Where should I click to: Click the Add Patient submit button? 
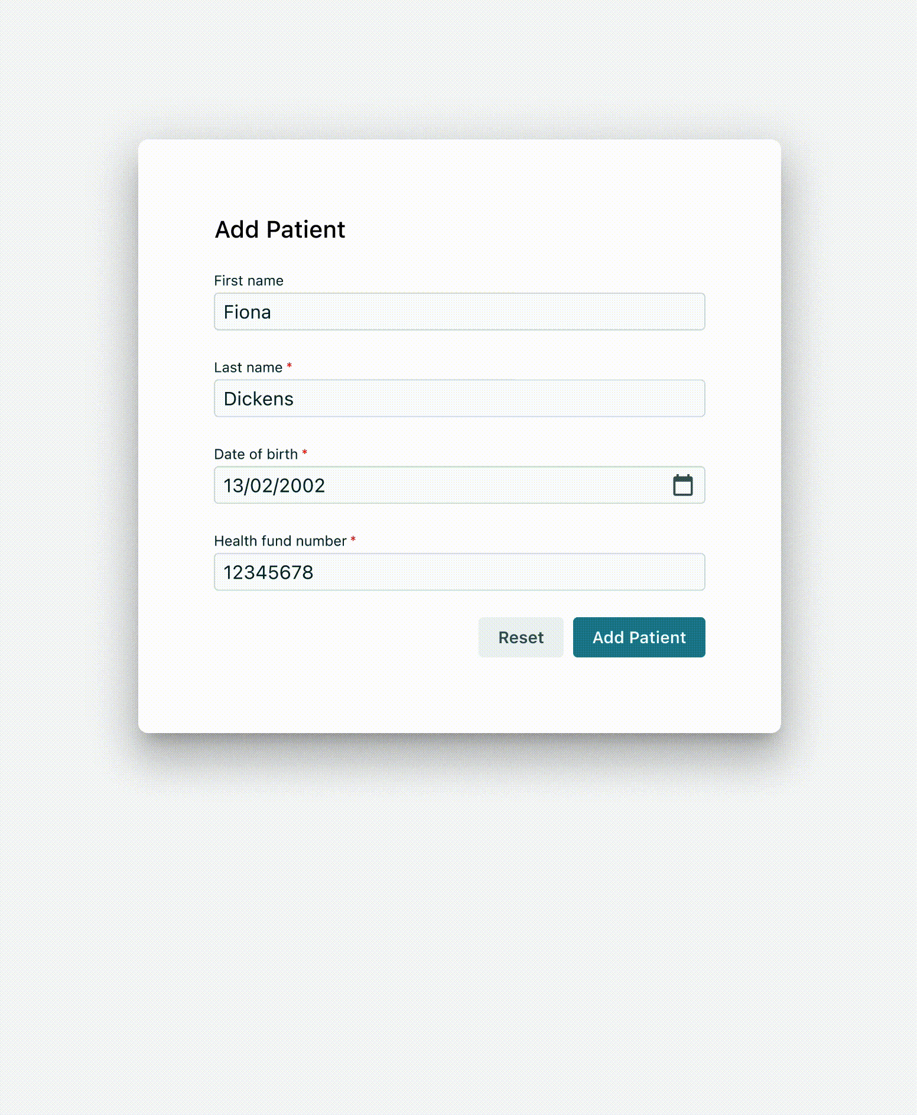pyautogui.click(x=639, y=637)
